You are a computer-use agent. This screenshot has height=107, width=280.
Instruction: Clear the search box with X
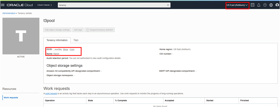coord(168,5)
